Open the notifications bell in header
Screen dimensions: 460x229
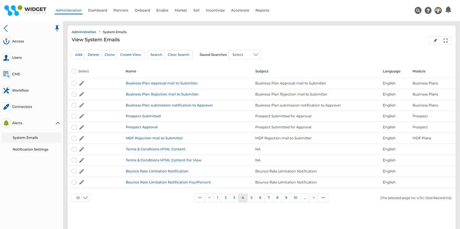click(x=448, y=10)
